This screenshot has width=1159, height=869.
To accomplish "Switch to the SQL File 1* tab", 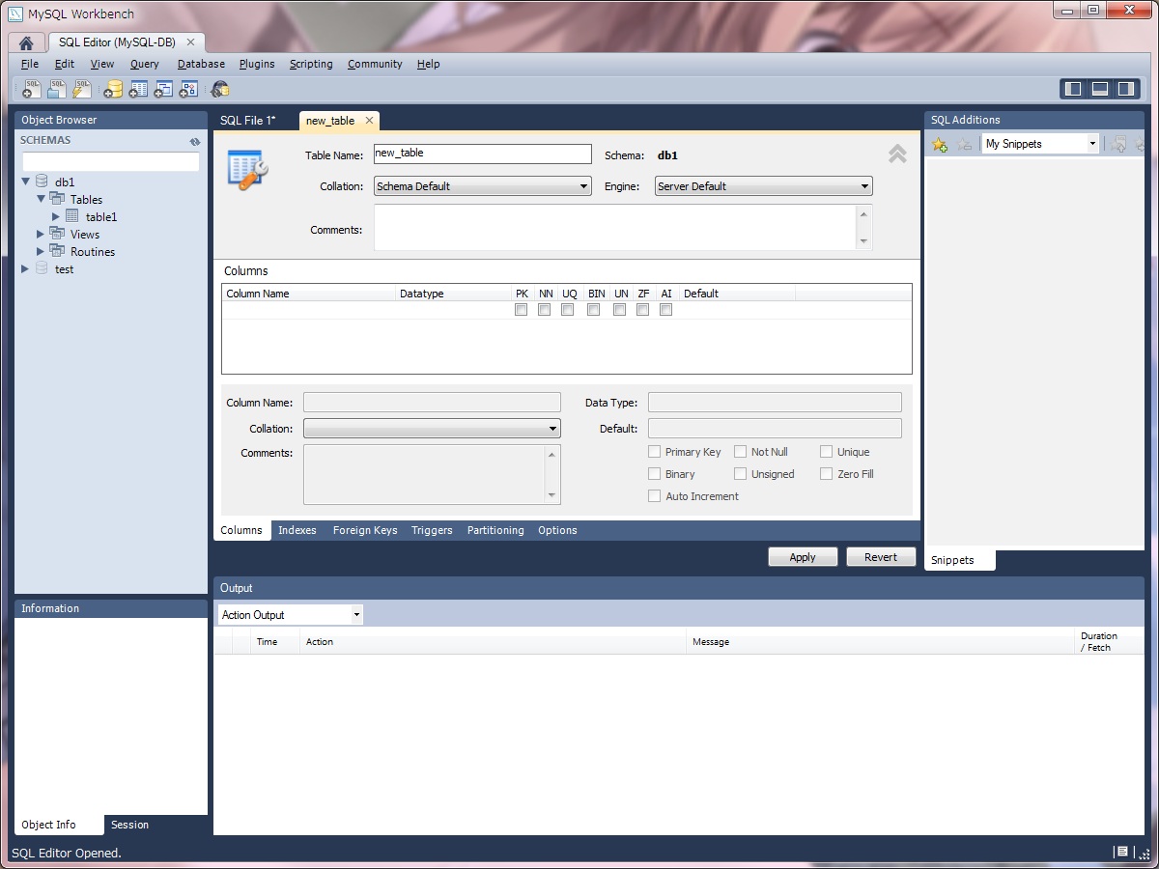I will 247,121.
